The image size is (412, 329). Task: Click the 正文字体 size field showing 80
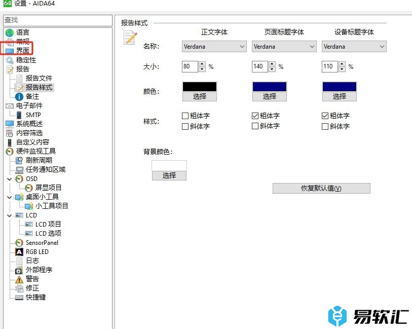tap(190, 66)
